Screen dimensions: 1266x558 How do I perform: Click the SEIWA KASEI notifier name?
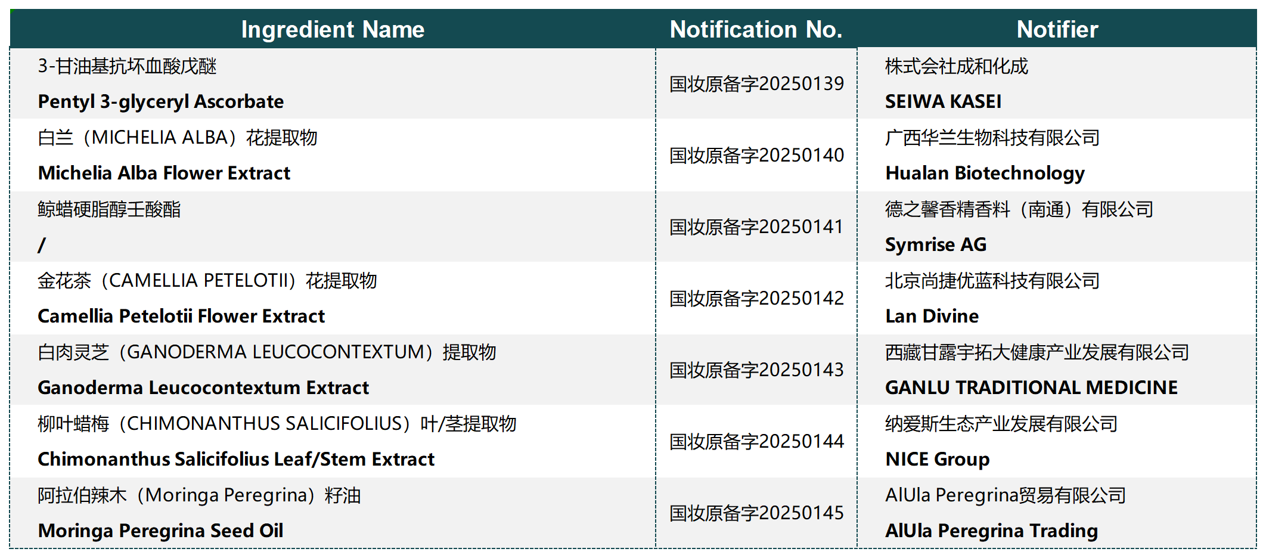[x=943, y=101]
